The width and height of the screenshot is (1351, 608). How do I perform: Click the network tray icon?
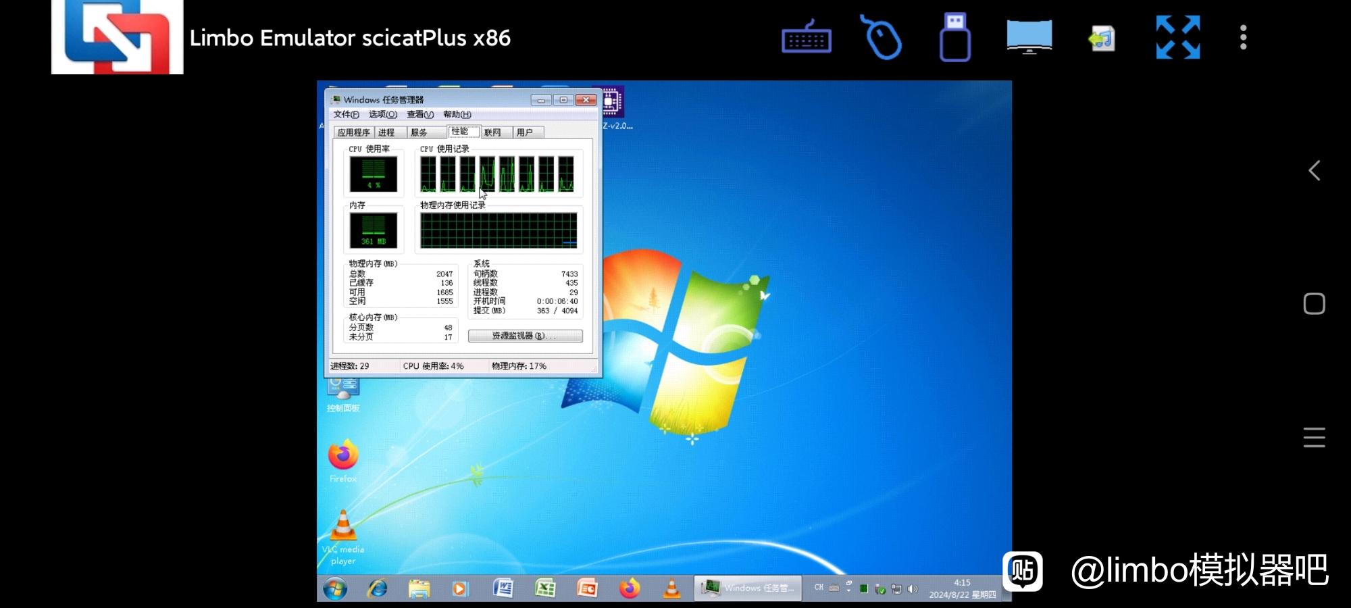pyautogui.click(x=896, y=589)
